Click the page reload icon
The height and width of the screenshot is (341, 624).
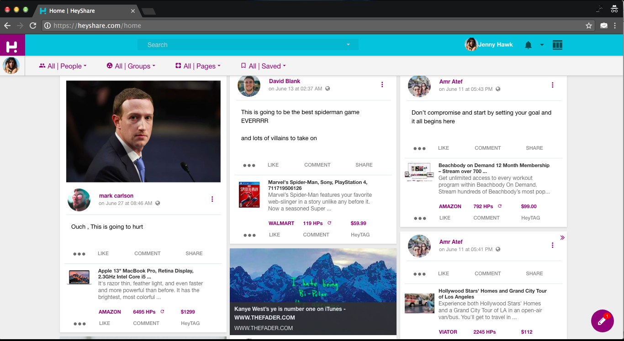pos(32,26)
